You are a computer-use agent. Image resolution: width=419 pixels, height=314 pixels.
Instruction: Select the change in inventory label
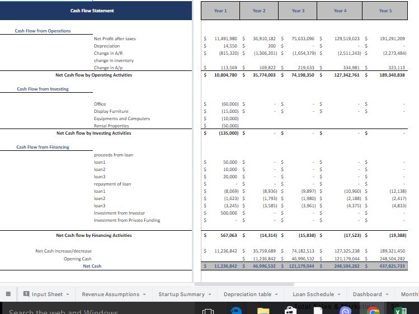[114, 60]
